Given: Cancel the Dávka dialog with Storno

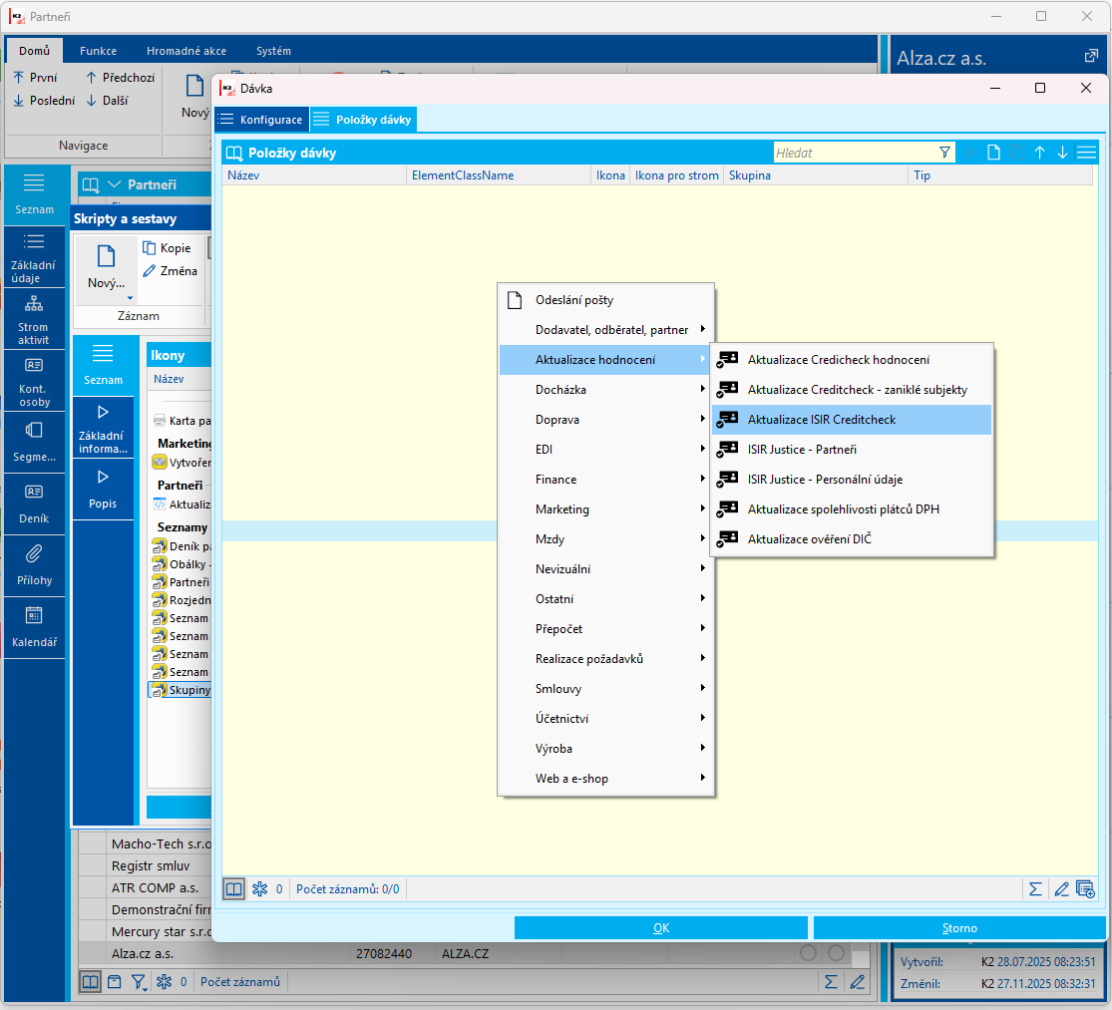Looking at the screenshot, I should pos(959,928).
